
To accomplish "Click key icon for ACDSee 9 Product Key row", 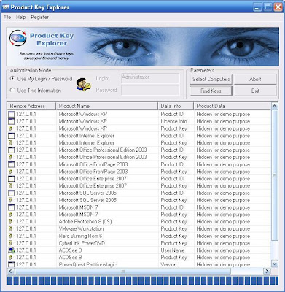I will tap(11, 257).
